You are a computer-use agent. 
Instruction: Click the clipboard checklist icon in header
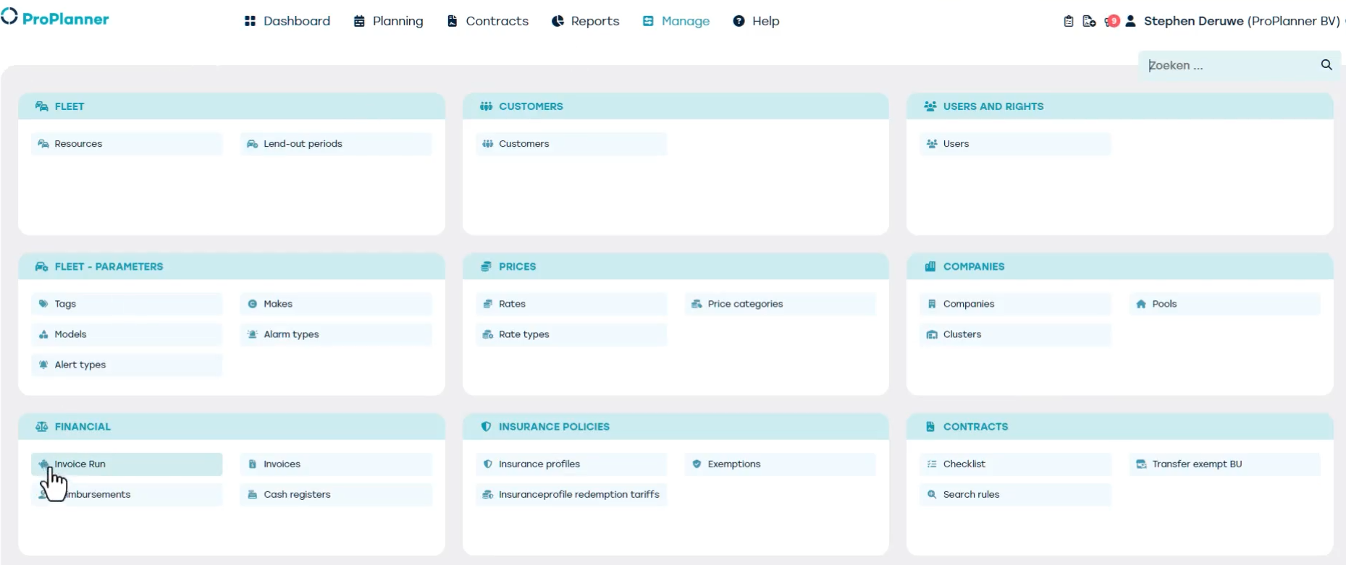pyautogui.click(x=1069, y=21)
